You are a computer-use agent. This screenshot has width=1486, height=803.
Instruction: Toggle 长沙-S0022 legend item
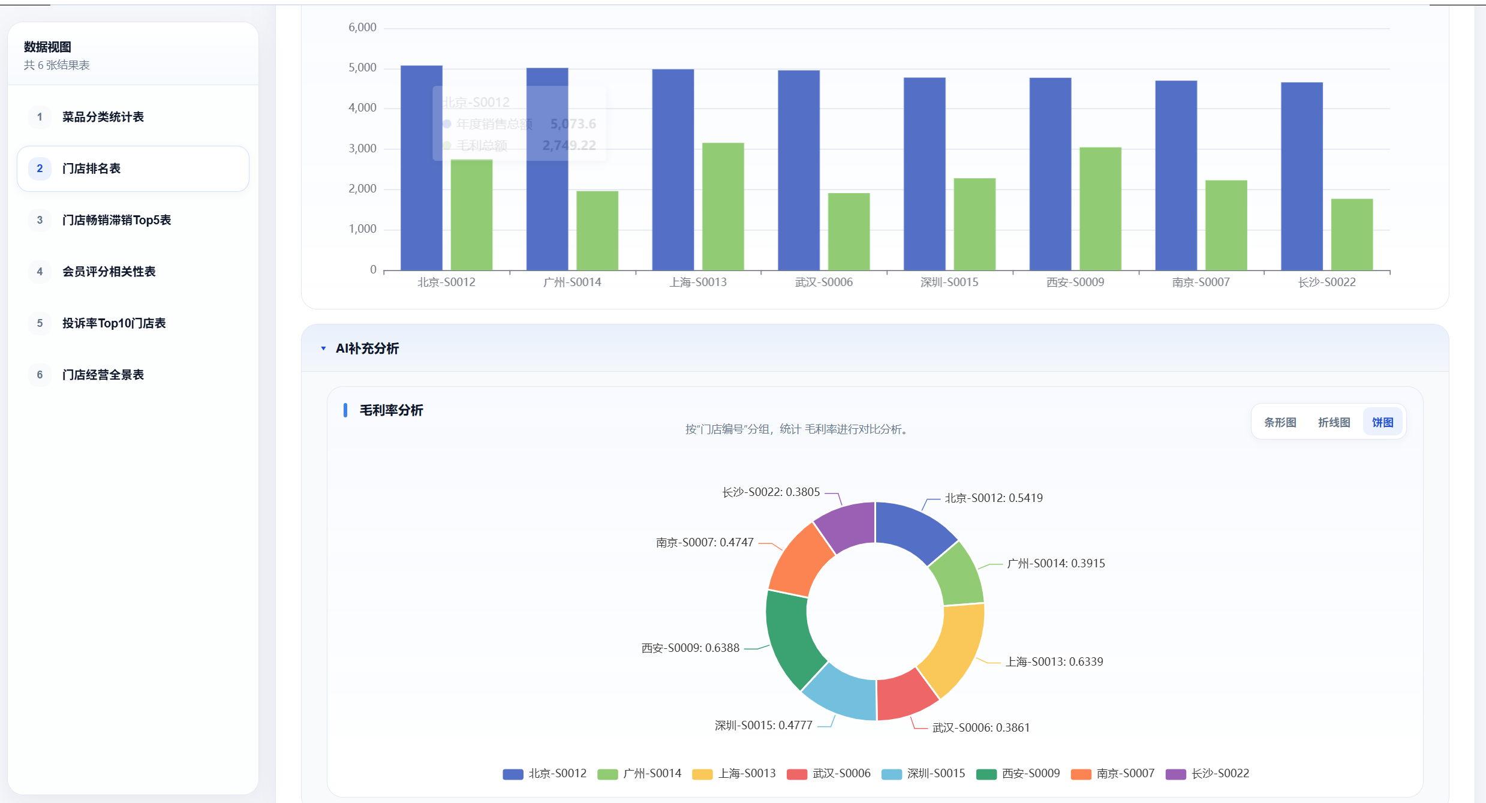click(x=1207, y=774)
